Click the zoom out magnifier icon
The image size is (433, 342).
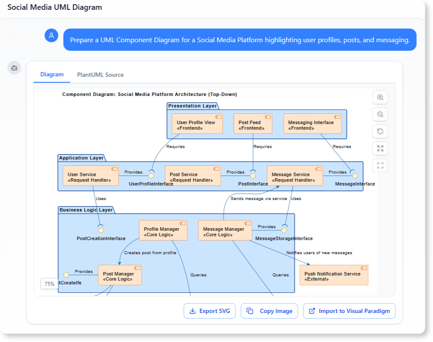[380, 114]
